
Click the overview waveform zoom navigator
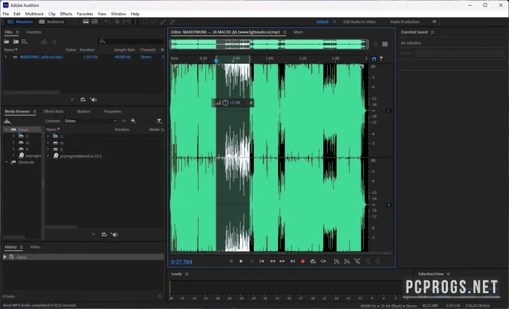click(x=269, y=44)
